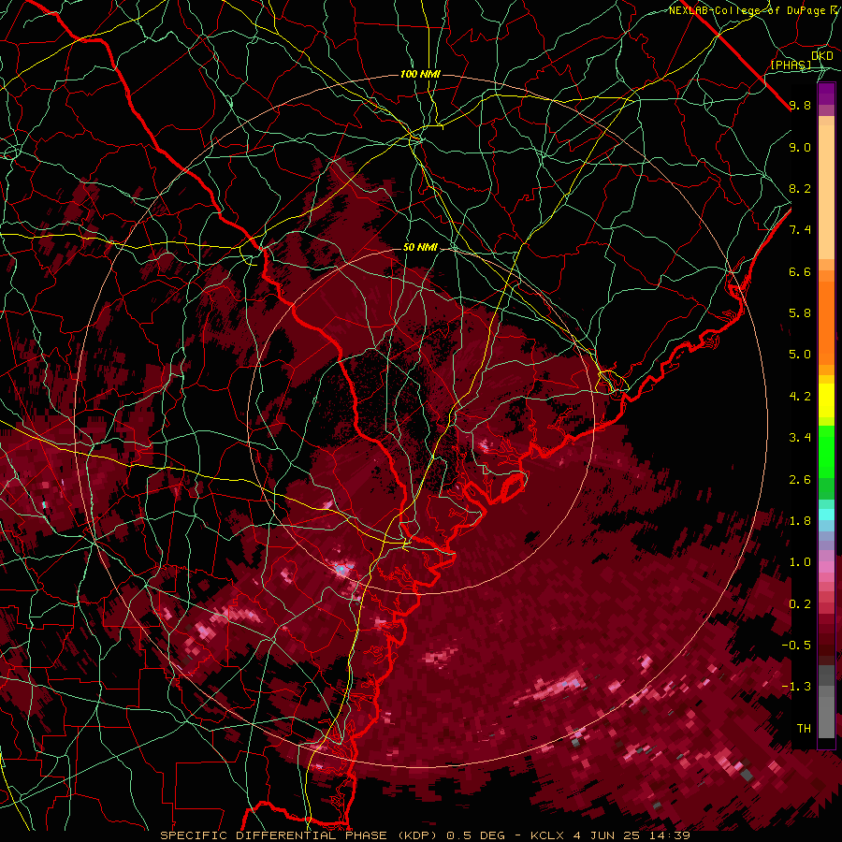Click the TH threshold label on color scale

804,729
